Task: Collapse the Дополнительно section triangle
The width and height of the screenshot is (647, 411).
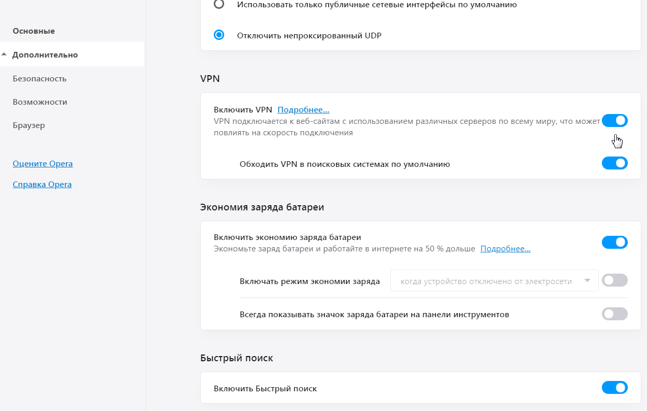Action: coord(4,54)
